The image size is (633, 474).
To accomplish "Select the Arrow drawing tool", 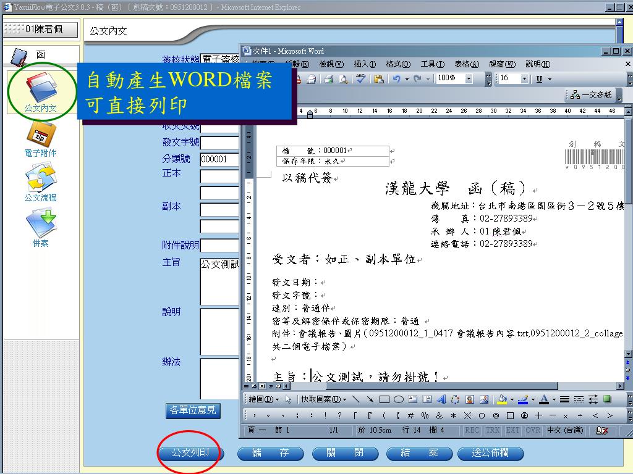I will tap(370, 399).
